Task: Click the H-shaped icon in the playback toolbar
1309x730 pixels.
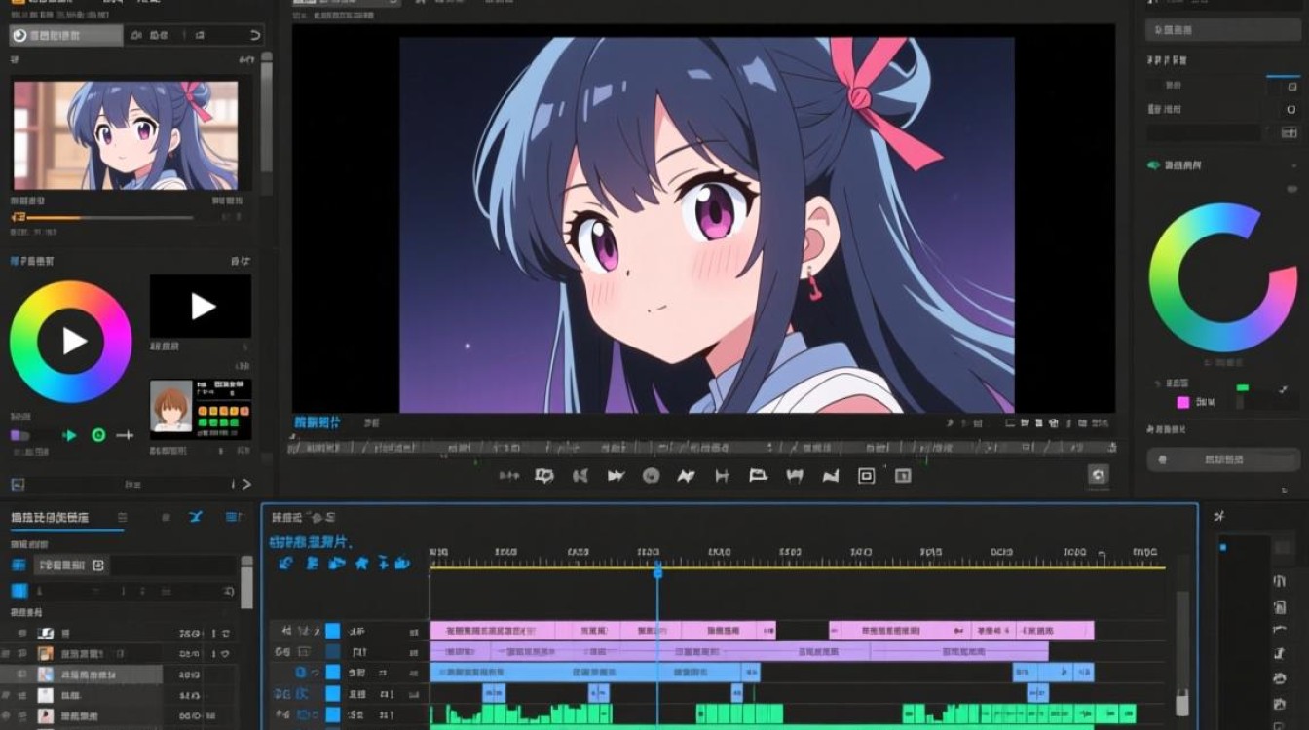Action: coord(722,476)
